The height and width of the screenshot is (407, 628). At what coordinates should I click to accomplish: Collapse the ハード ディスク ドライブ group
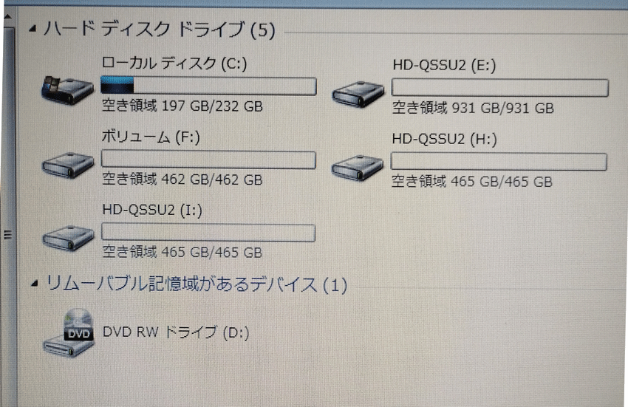pyautogui.click(x=33, y=29)
